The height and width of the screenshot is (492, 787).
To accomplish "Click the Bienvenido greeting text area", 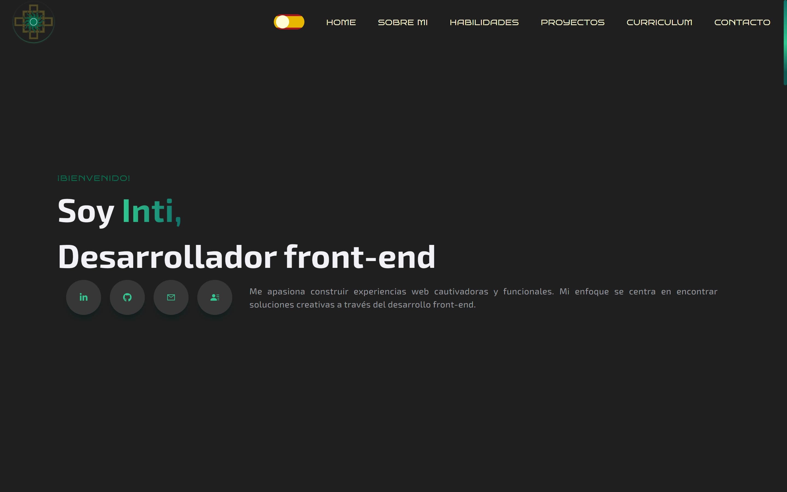I will tap(93, 177).
